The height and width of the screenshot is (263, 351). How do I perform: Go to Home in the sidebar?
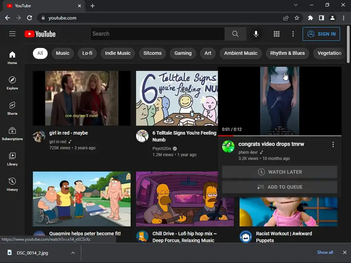point(12,58)
